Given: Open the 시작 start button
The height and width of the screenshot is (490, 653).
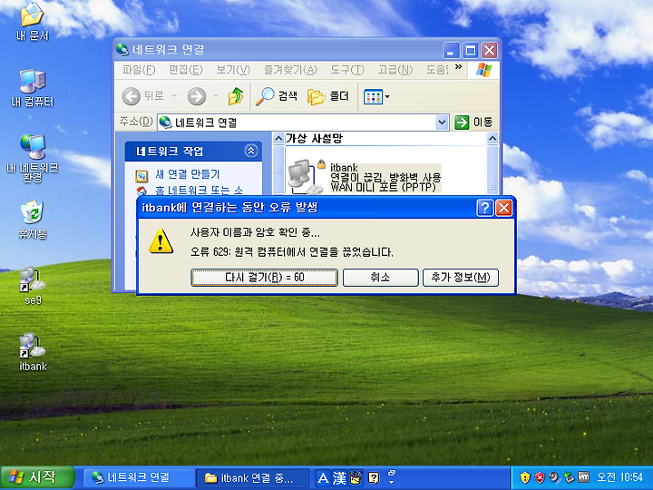Looking at the screenshot, I should (x=37, y=477).
